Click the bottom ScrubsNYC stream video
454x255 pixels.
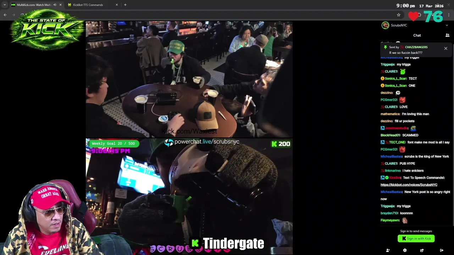[x=189, y=197]
